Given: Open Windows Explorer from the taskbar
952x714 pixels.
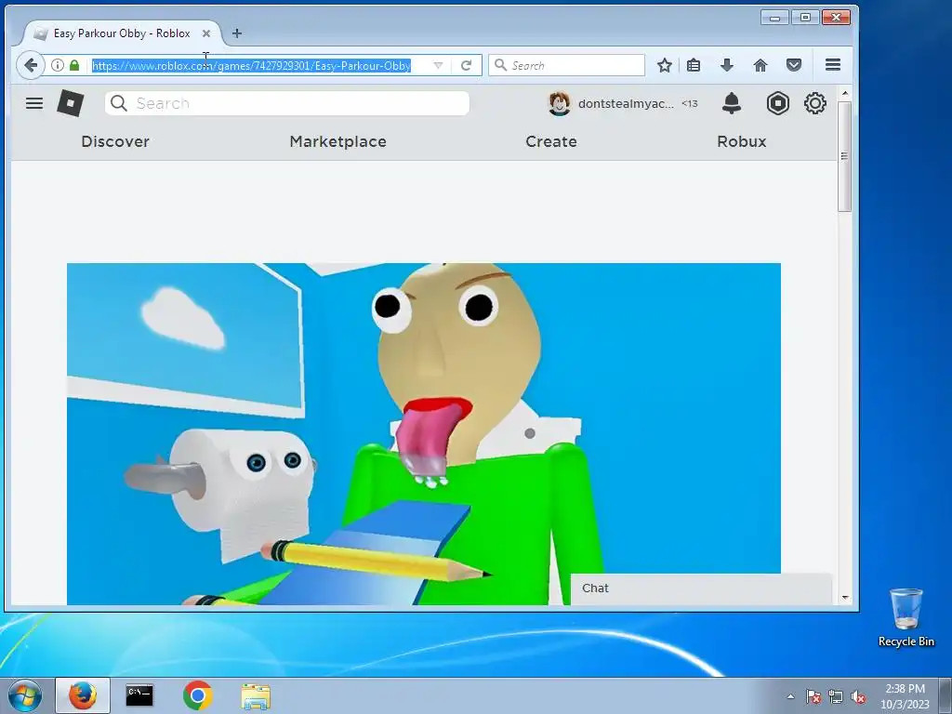Looking at the screenshot, I should pyautogui.click(x=256, y=696).
